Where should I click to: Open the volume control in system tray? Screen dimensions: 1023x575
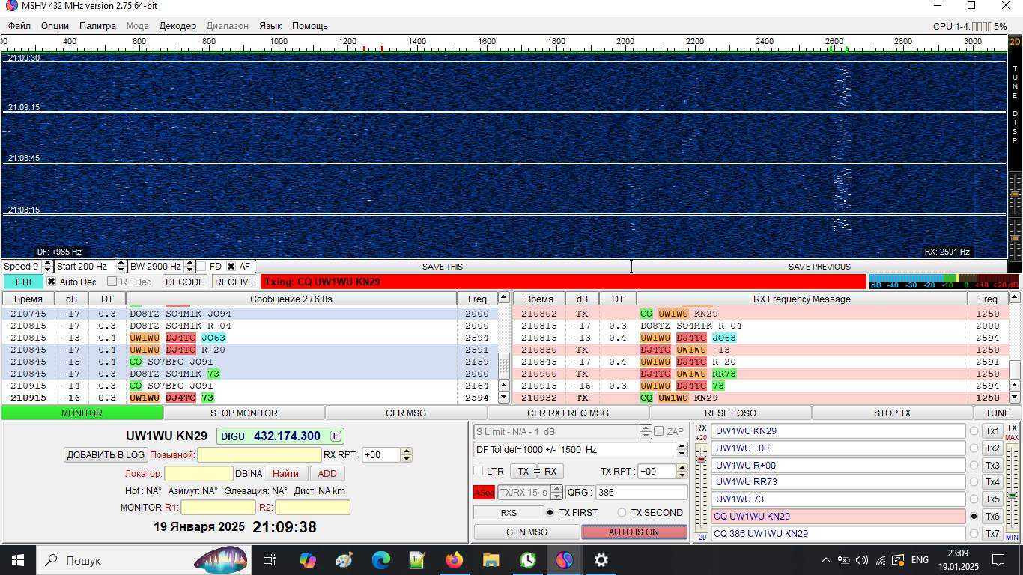[x=862, y=560]
